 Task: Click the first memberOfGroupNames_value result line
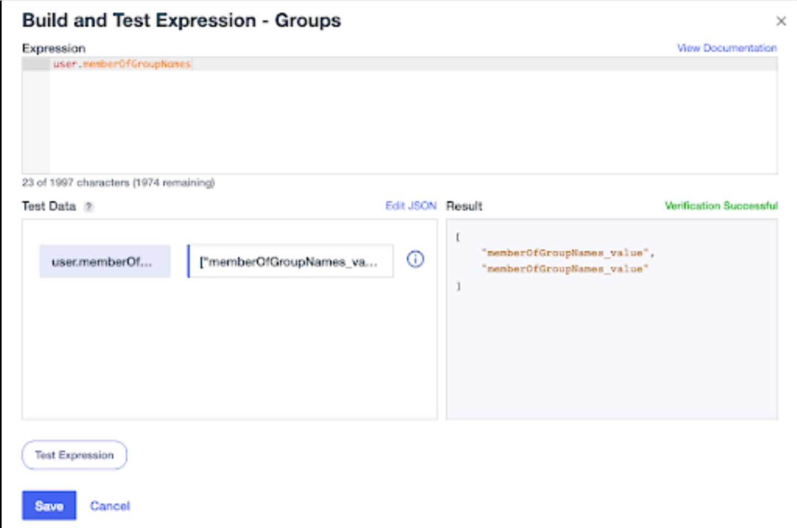(x=567, y=253)
